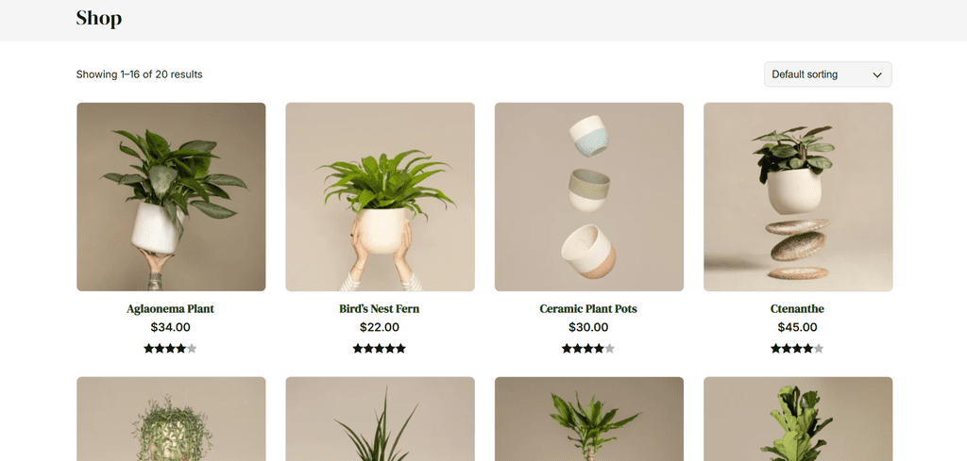Click the chevron arrow in the sorting box
Screen dimensions: 967x461
(x=877, y=75)
